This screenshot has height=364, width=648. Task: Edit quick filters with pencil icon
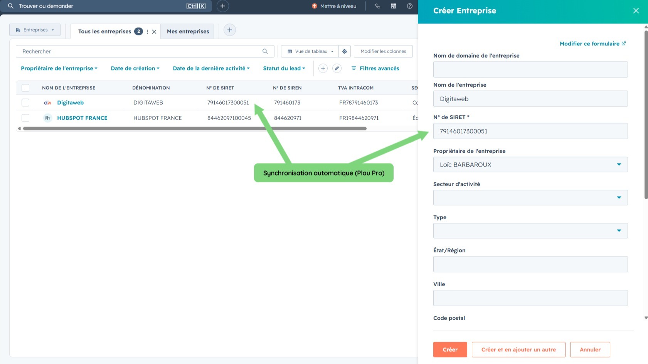click(x=337, y=68)
